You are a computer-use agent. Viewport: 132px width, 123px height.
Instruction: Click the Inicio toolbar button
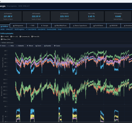tap(3, 46)
